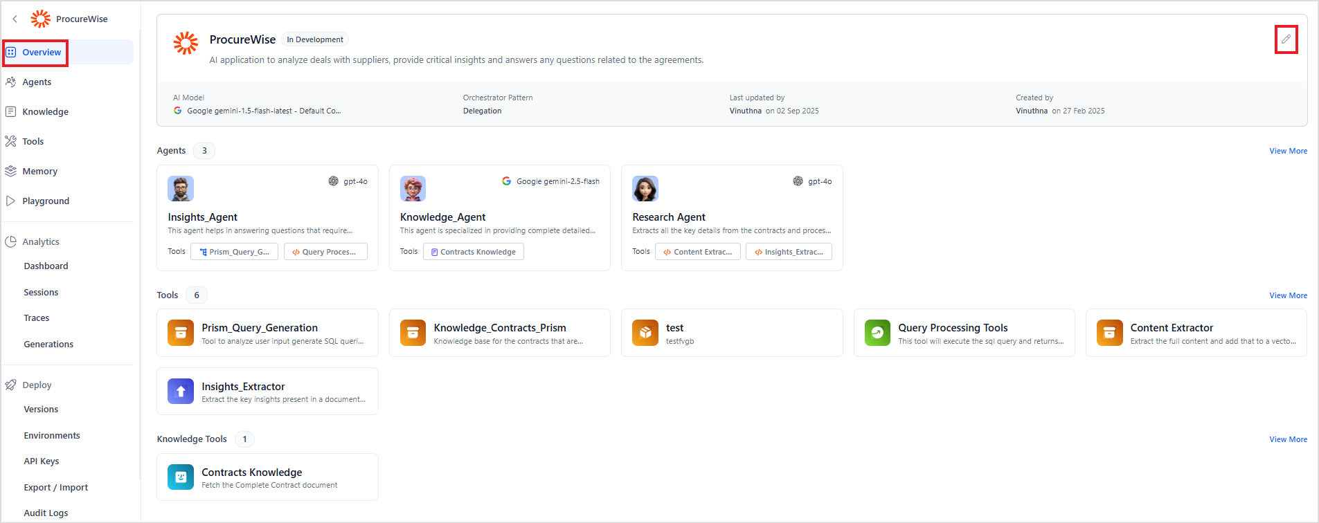The image size is (1319, 523).
Task: Click the green Query Processing Tools icon
Action: coord(877,333)
